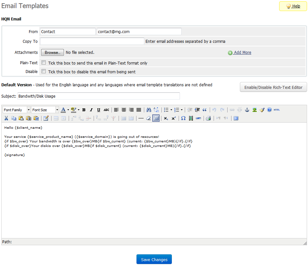Copy selected text
Screen dimensions: 308x265
pyautogui.click(x=14, y=118)
